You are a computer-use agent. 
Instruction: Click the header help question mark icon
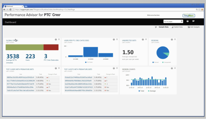(x=188, y=21)
